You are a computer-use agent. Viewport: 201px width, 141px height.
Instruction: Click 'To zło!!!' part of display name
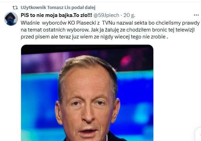(83, 15)
